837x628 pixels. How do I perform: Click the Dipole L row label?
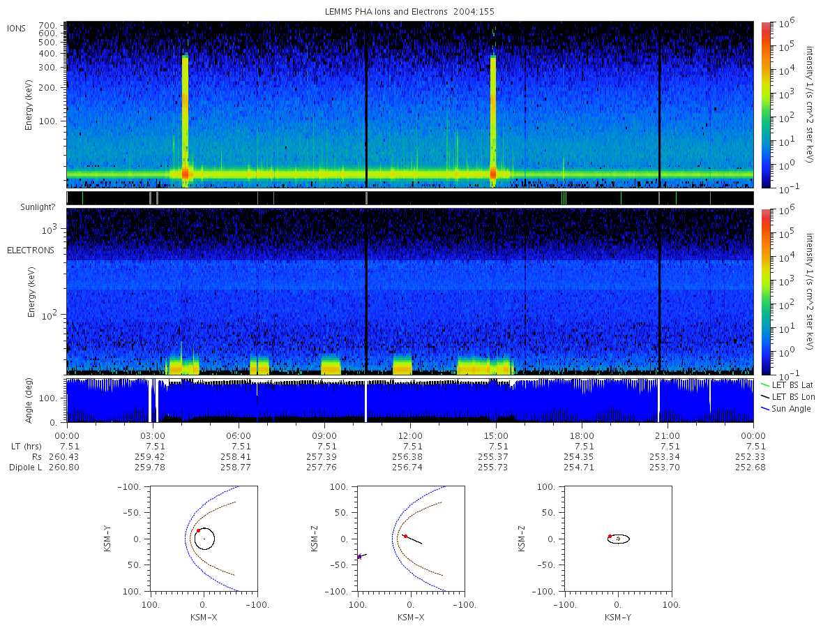[x=26, y=467]
